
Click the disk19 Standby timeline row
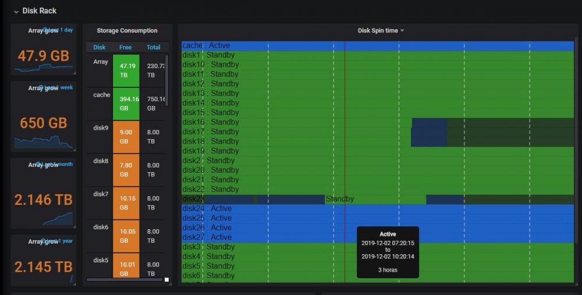click(x=378, y=151)
